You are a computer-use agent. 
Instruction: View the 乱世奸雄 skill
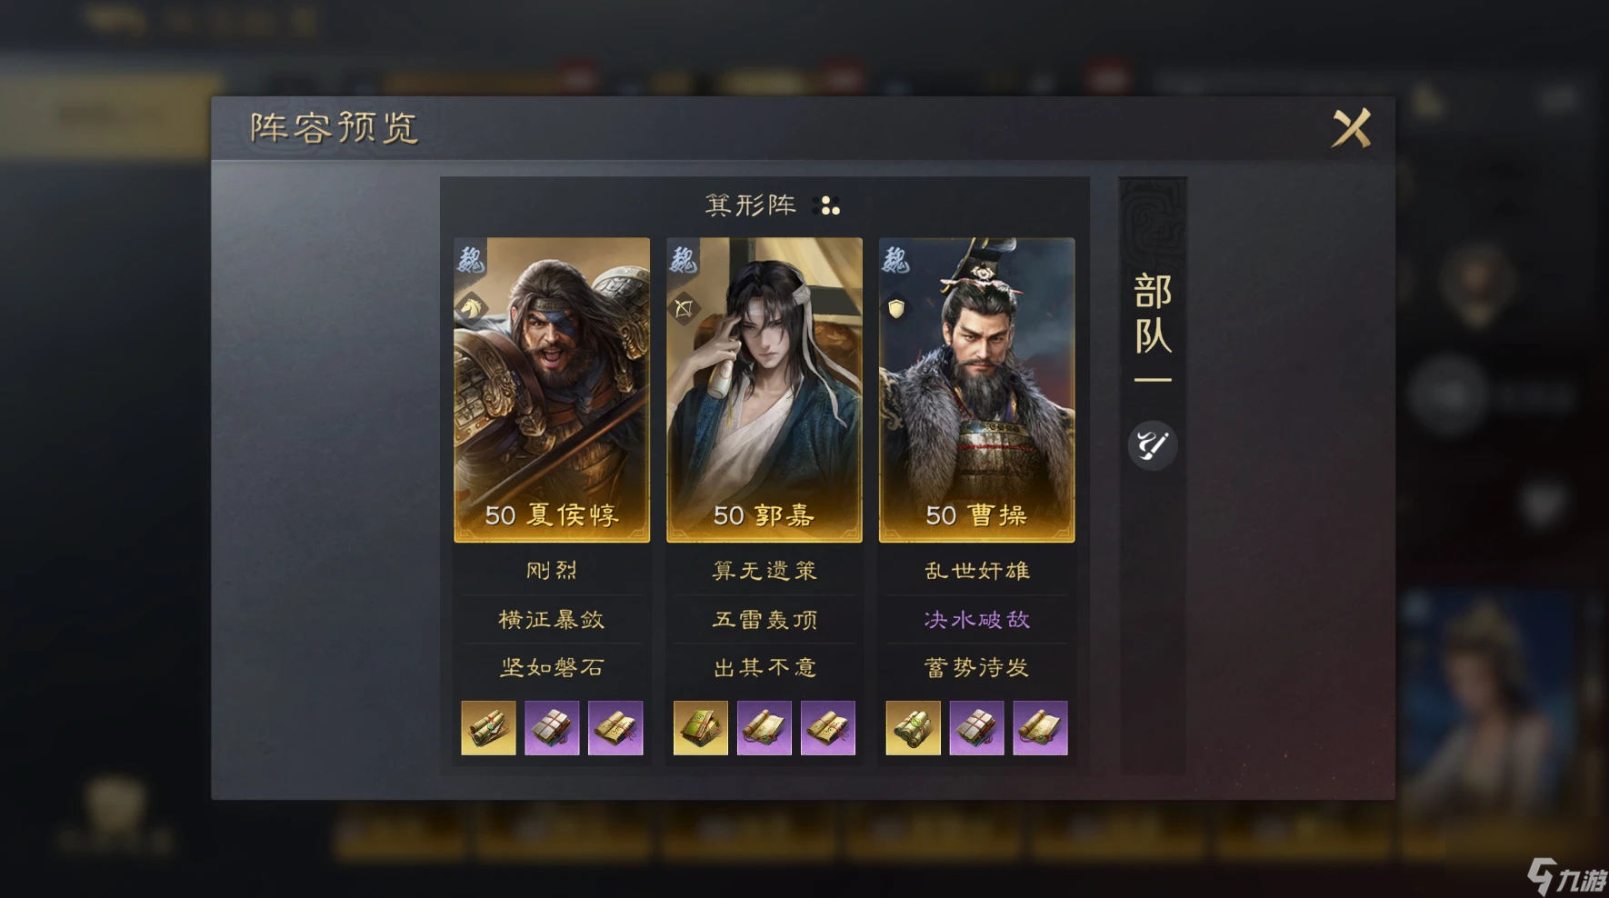[977, 571]
